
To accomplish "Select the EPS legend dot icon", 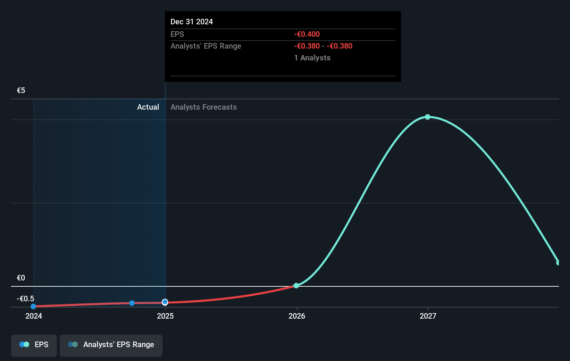I will (x=24, y=344).
